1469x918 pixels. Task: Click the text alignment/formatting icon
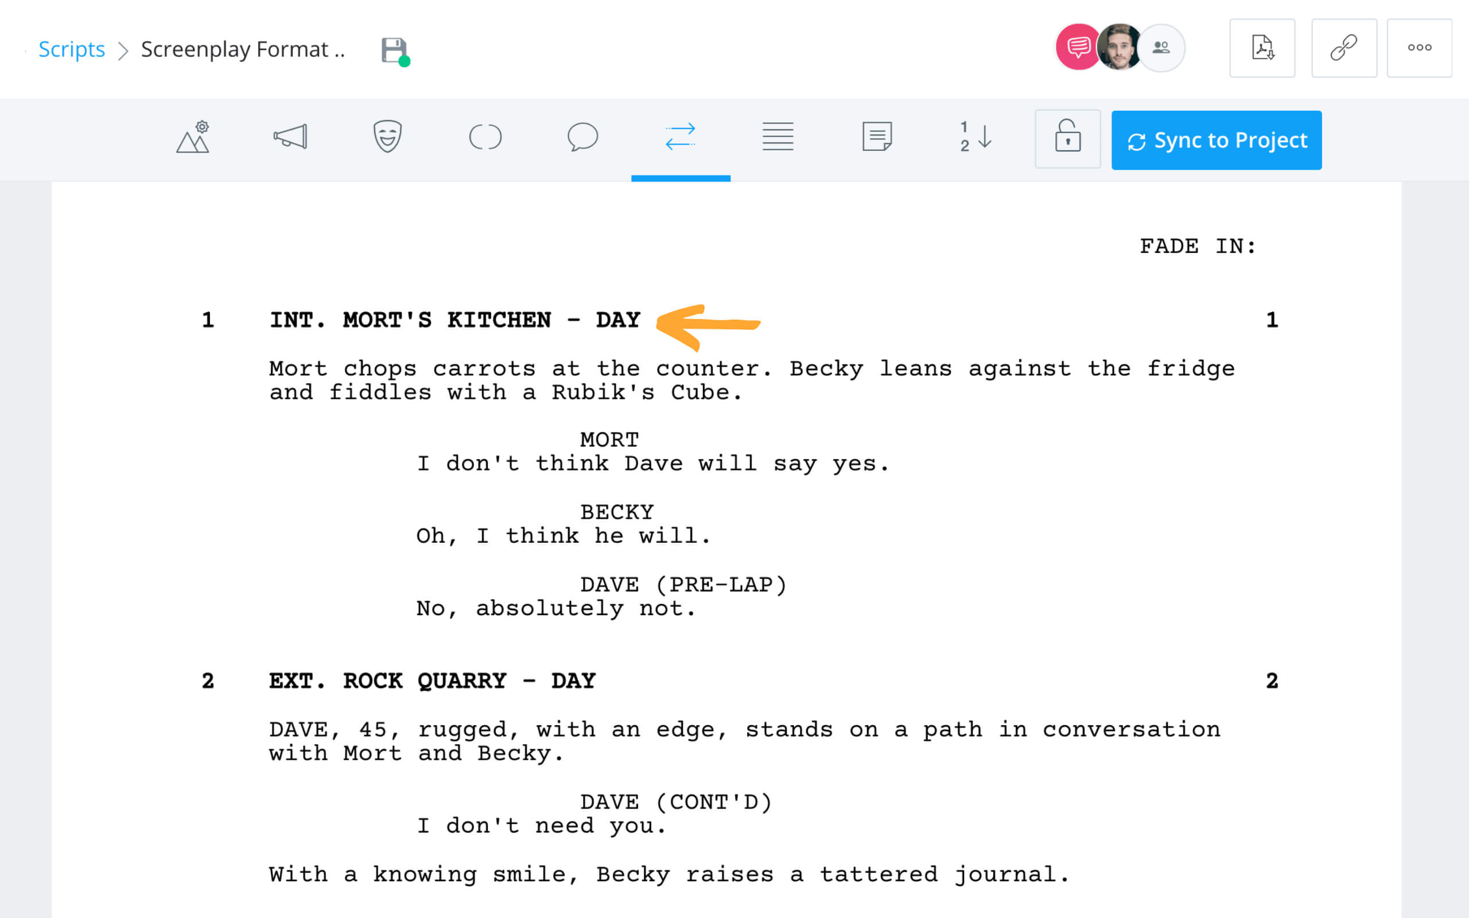click(x=778, y=138)
